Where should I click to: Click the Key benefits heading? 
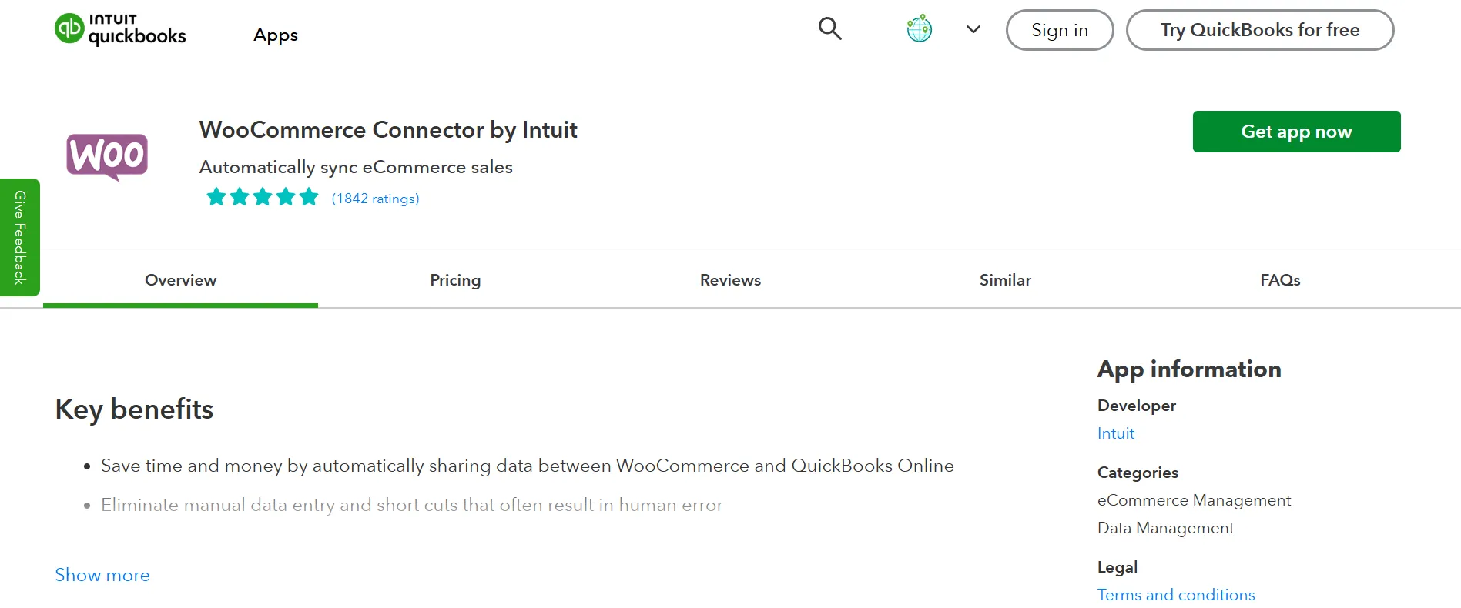pos(134,409)
